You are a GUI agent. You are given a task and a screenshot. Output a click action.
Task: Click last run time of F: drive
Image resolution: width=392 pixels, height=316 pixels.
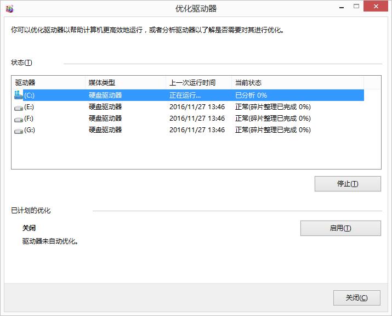coord(197,119)
